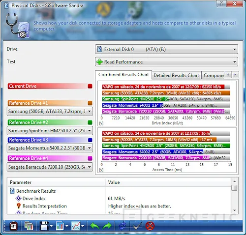Click the orange Samsung 64976 kB/s bar
246x235 pixels.
click(x=166, y=93)
